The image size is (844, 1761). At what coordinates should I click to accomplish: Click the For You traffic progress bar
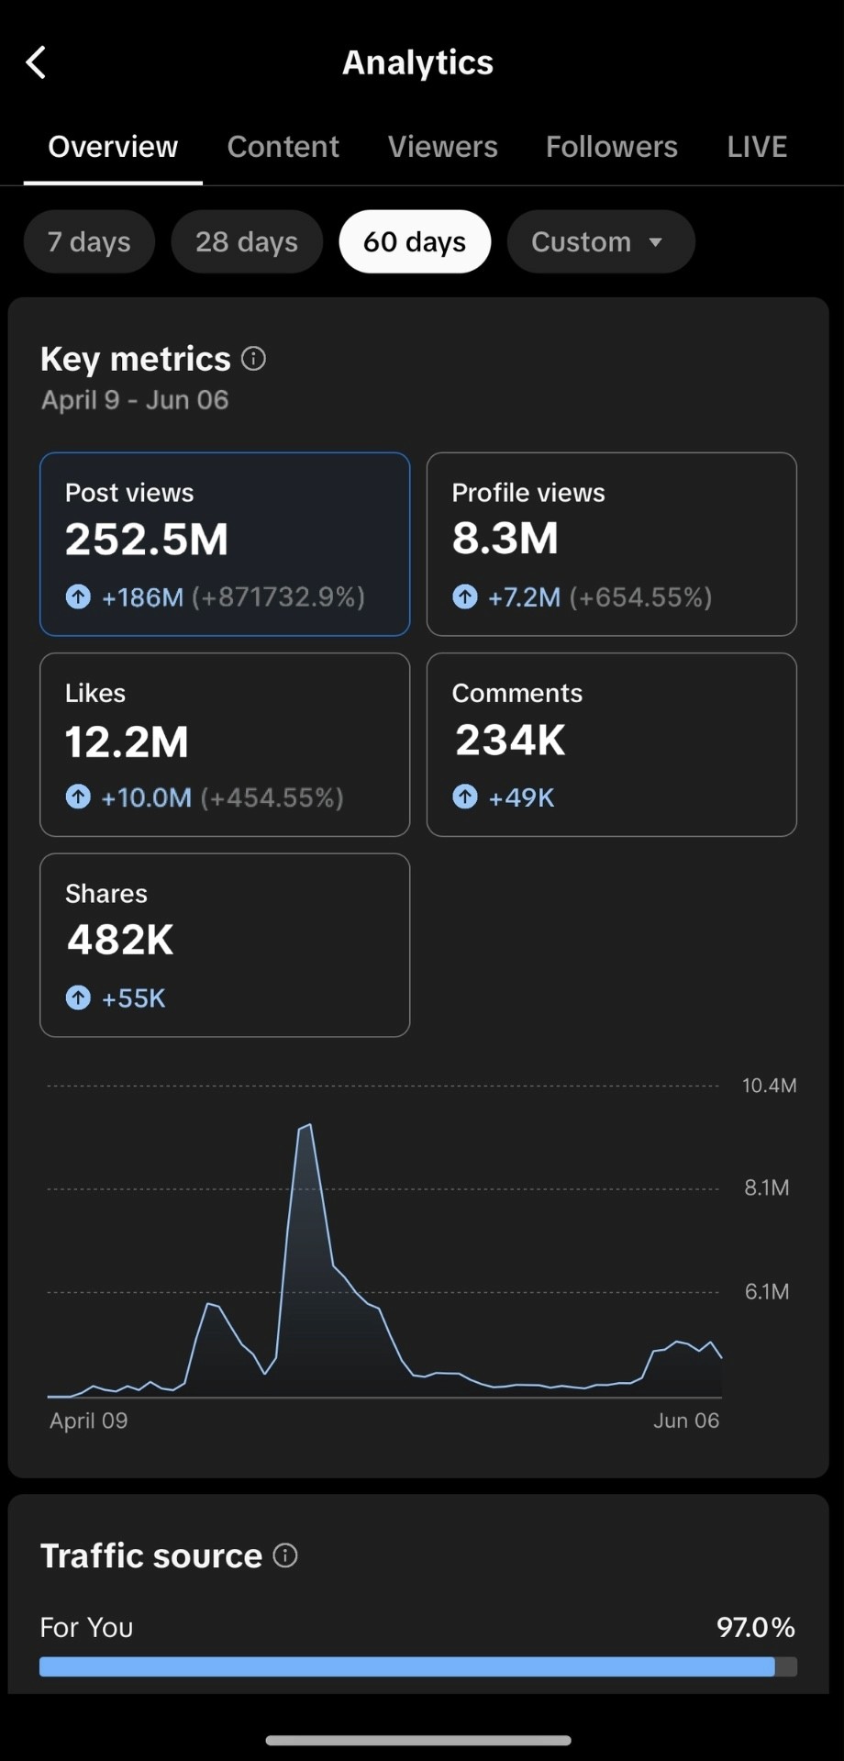point(418,1666)
